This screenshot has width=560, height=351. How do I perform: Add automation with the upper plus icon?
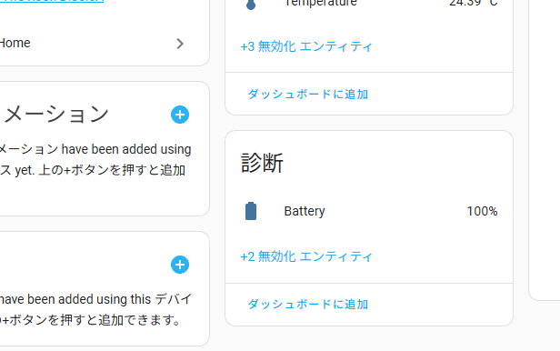tap(180, 115)
